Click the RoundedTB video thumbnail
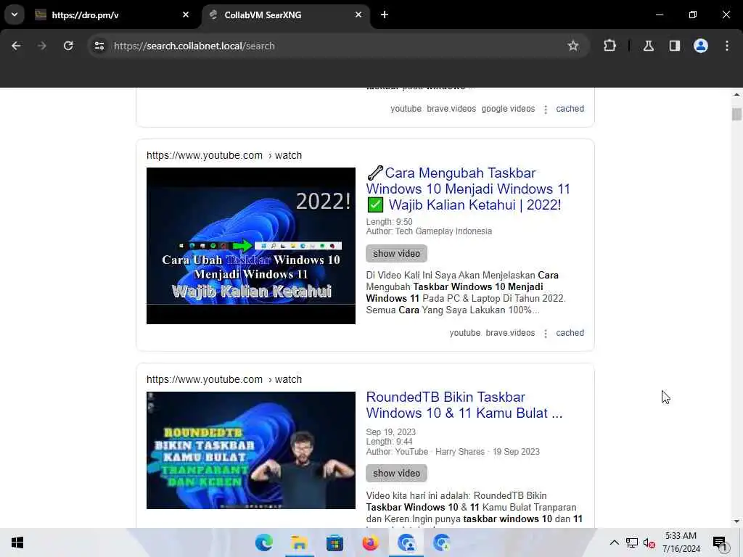The image size is (743, 557). [x=250, y=450]
